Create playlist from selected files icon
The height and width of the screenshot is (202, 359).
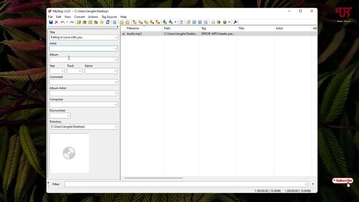(127, 22)
